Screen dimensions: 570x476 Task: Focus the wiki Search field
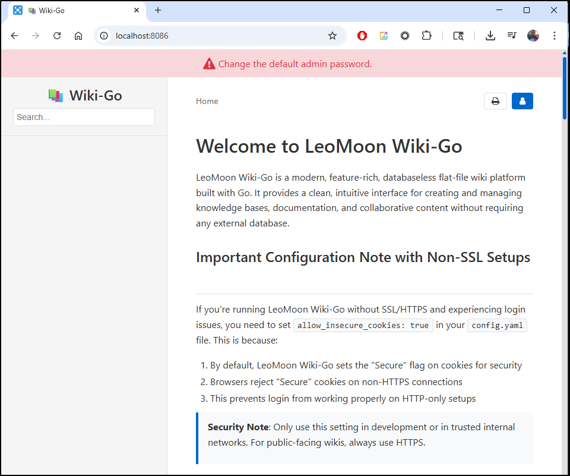click(84, 117)
